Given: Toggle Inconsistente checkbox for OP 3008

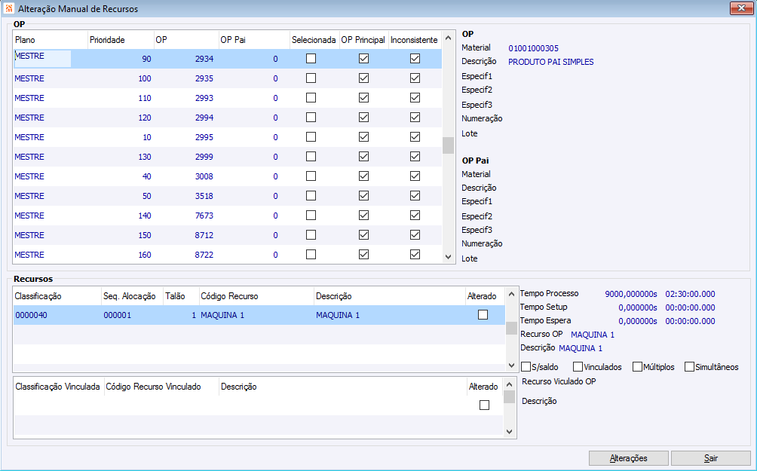Looking at the screenshot, I should coord(415,176).
